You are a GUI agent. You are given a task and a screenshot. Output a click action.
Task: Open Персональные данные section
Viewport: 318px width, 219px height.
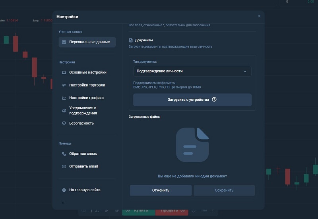pos(87,42)
